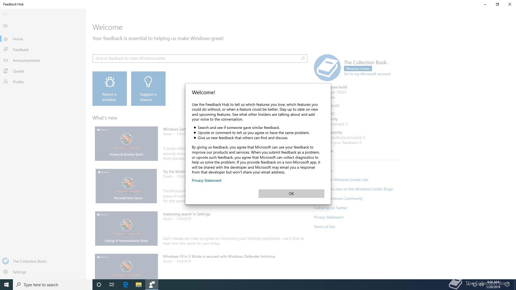Click the back arrow icon
516x290 pixels.
pyautogui.click(x=5, y=14)
